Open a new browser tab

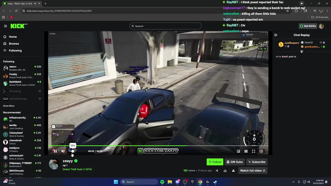(x=46, y=4)
